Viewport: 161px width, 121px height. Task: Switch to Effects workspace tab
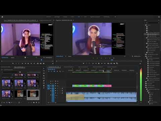click(79, 17)
